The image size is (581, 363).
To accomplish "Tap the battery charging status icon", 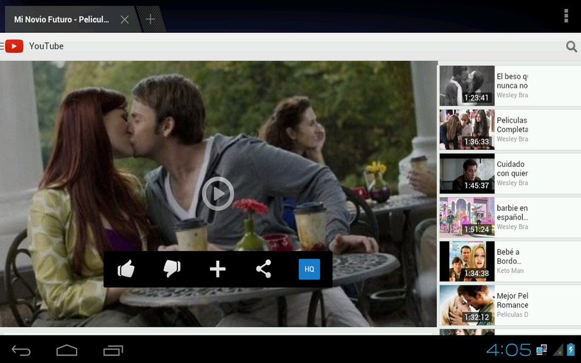I will 571,349.
